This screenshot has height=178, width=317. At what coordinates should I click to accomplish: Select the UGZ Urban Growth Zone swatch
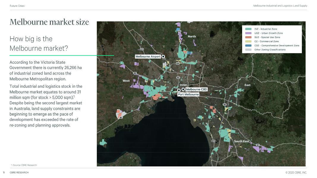pyautogui.click(x=248, y=33)
